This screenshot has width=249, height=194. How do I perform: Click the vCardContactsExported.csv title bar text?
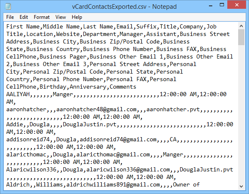pos(124,7)
